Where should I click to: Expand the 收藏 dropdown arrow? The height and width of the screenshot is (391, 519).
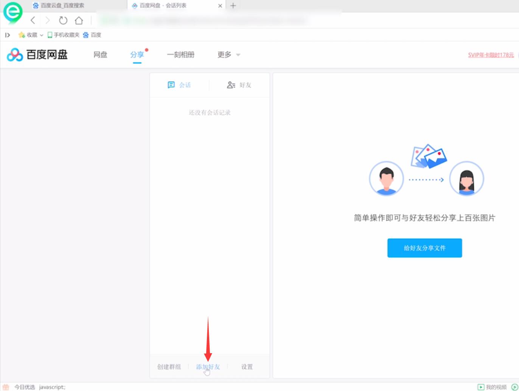(42, 35)
